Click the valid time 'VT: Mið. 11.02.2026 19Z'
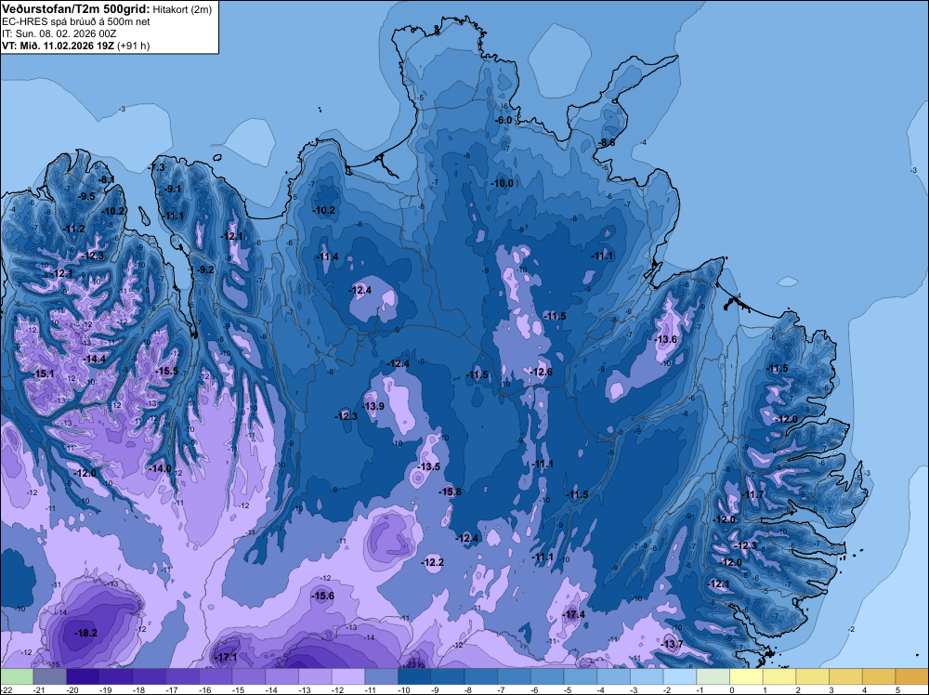This screenshot has height=695, width=929. [58, 46]
